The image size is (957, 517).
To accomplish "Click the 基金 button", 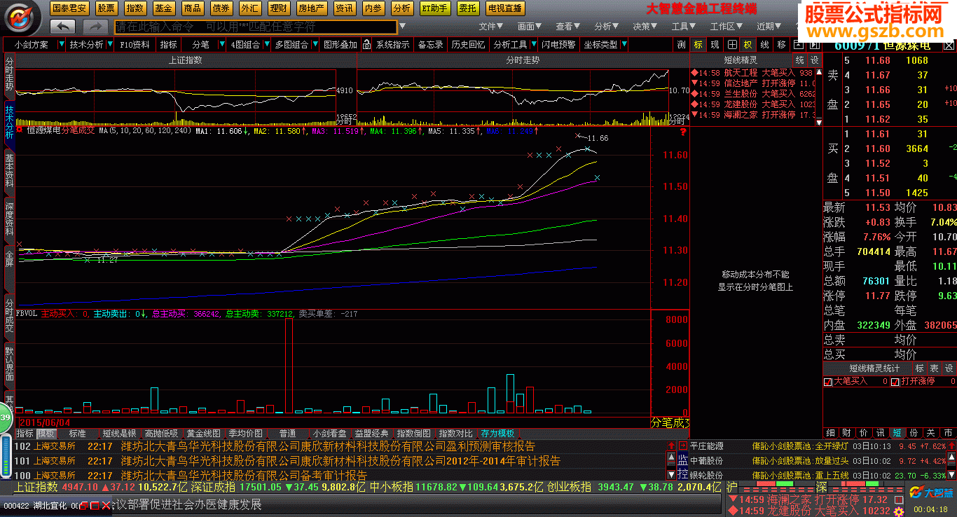I will tap(164, 8).
